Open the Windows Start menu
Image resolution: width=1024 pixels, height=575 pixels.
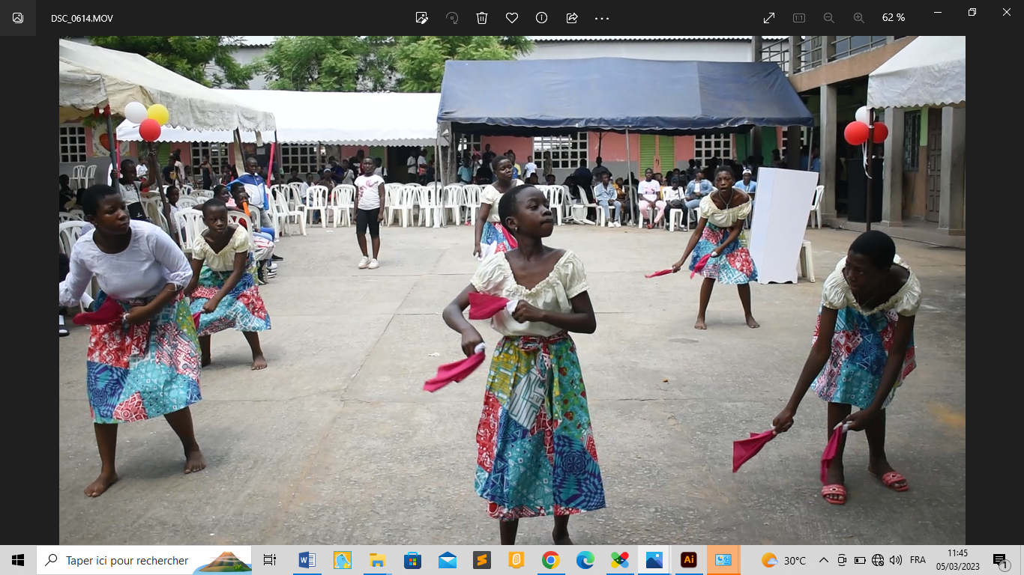coord(18,560)
